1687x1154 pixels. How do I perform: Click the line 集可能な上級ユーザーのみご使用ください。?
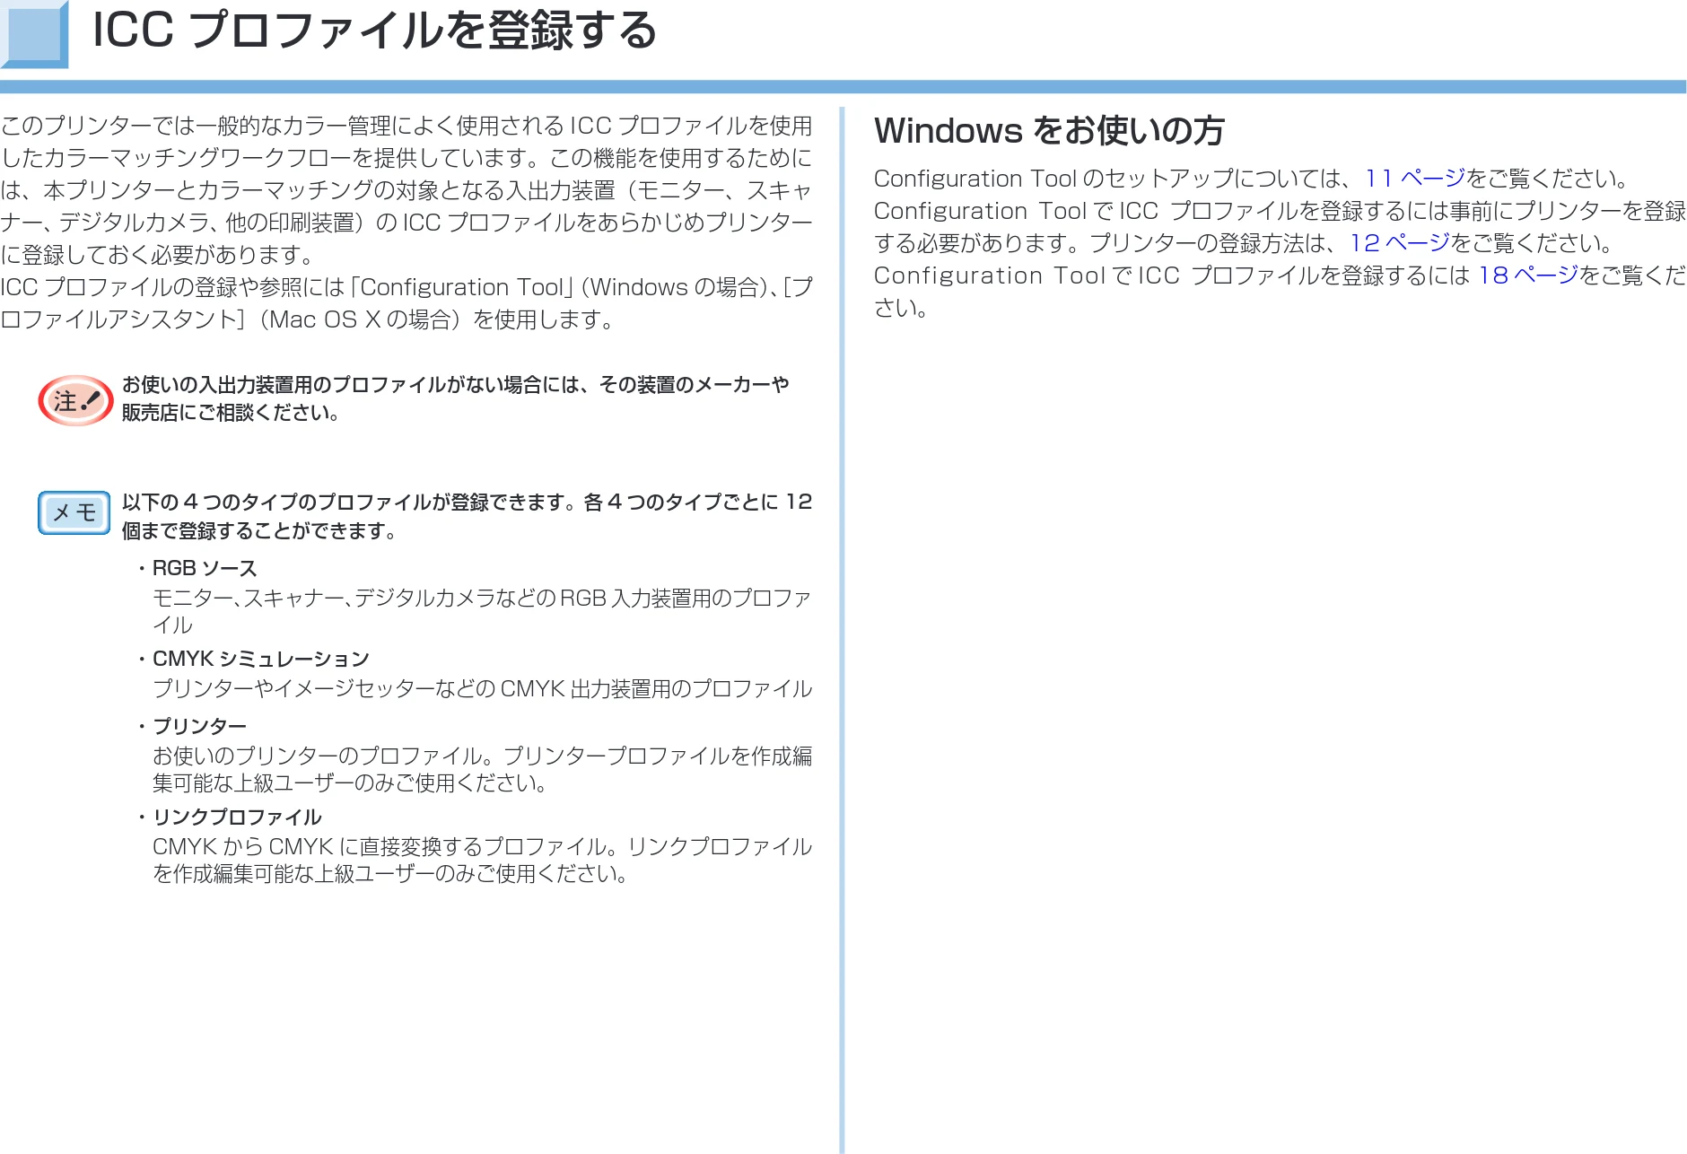point(351,783)
